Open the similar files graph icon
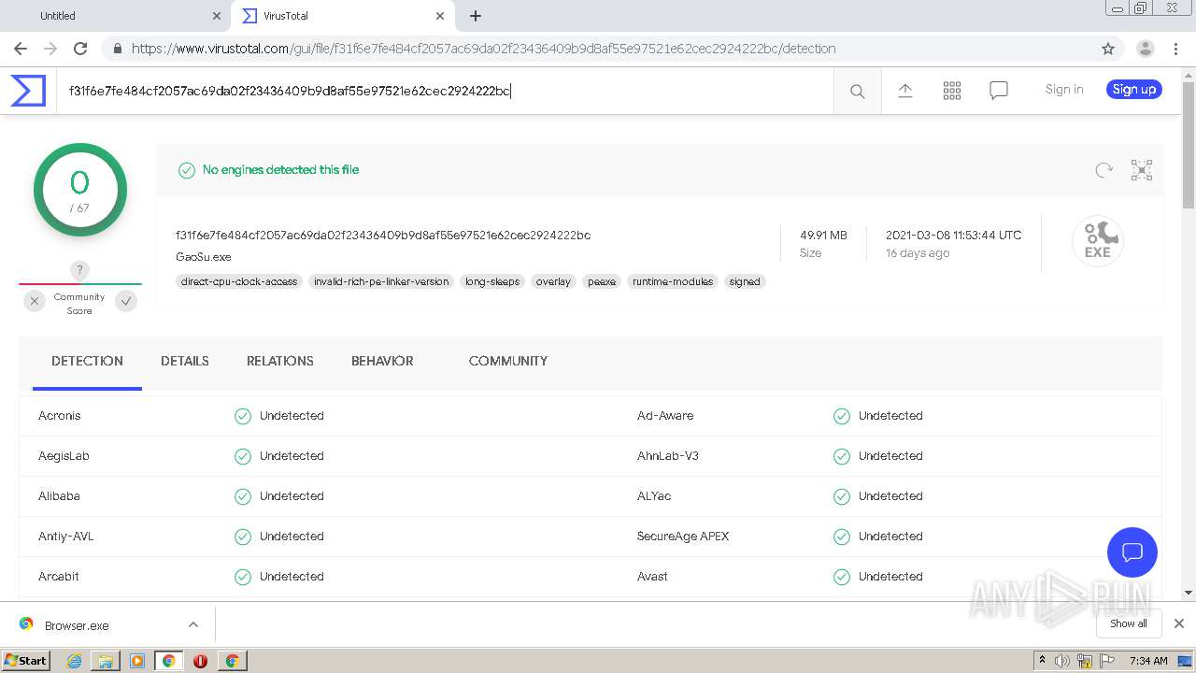 coord(1142,170)
